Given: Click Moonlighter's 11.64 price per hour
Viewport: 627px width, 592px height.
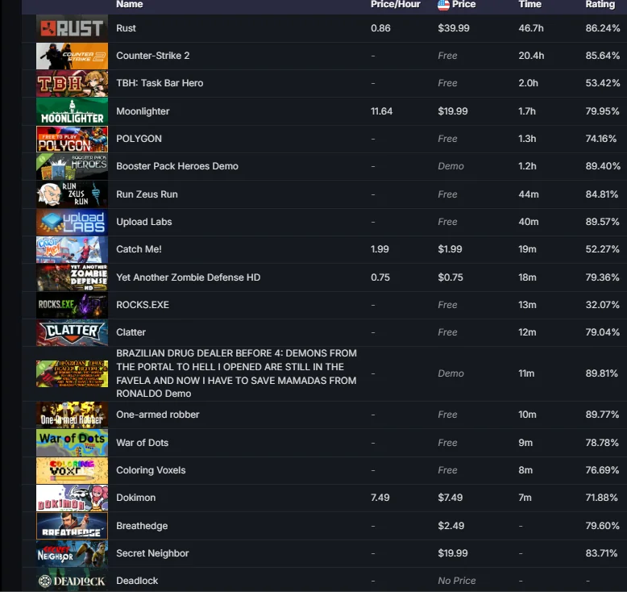Looking at the screenshot, I should [x=381, y=111].
